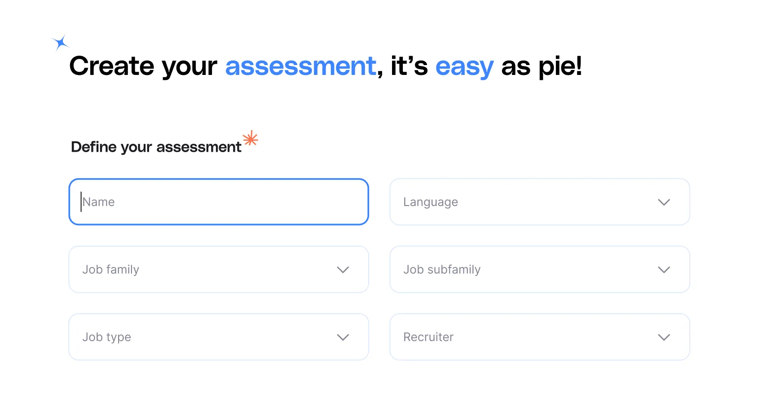Click the "Recruiter" placeholder label
The width and height of the screenshot is (758, 420).
click(428, 337)
